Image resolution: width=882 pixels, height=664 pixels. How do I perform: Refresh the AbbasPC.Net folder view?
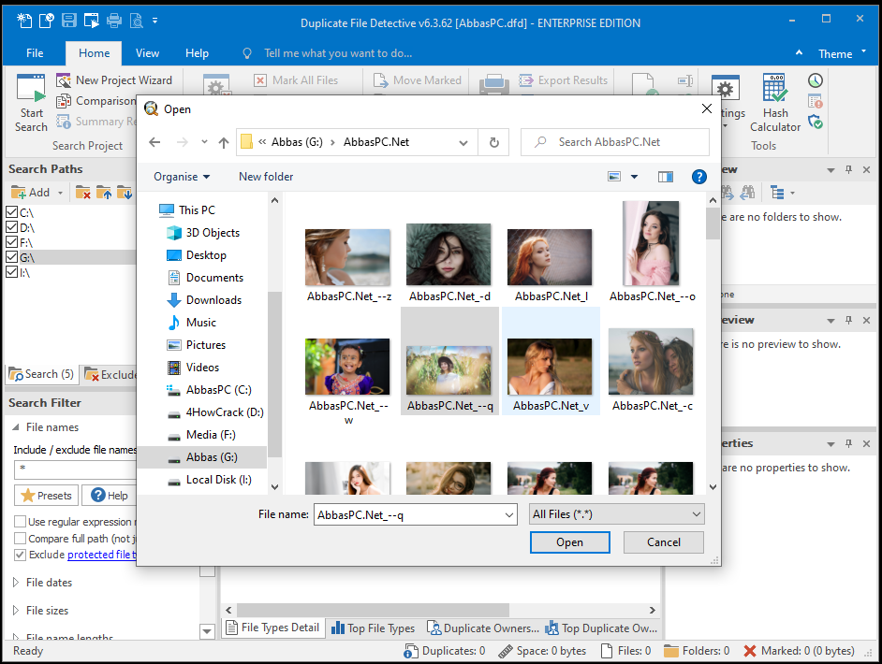pyautogui.click(x=493, y=142)
